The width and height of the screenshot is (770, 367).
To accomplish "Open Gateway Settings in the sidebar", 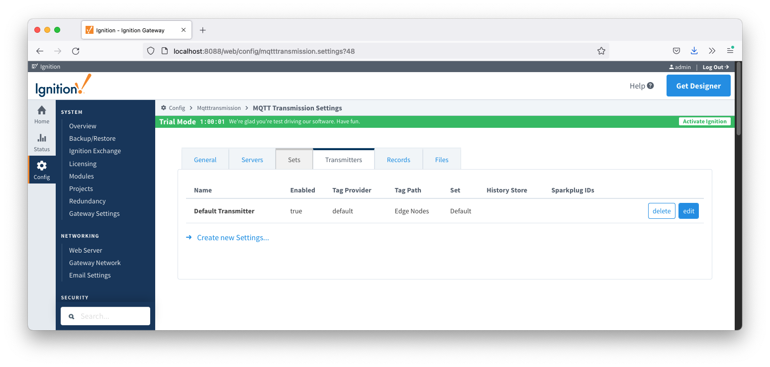I will point(95,213).
